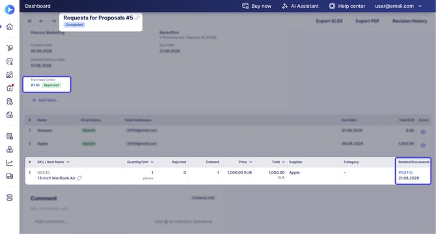The image size is (436, 234).
Task: Open the delivery truck sidebar icon
Action: pos(10,176)
